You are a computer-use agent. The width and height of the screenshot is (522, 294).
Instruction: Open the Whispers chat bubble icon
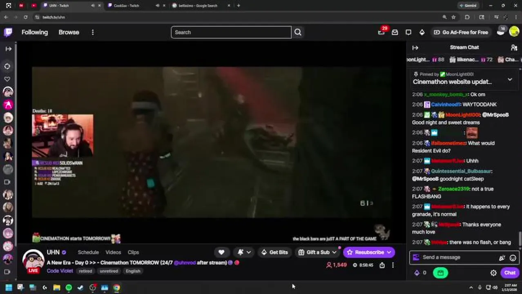pyautogui.click(x=408, y=32)
